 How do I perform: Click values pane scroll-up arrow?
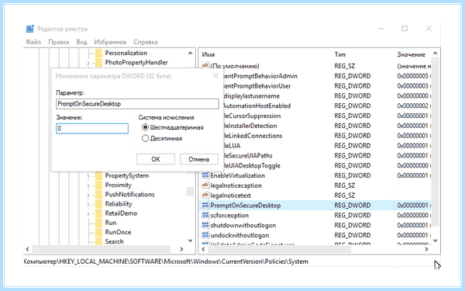click(x=435, y=53)
